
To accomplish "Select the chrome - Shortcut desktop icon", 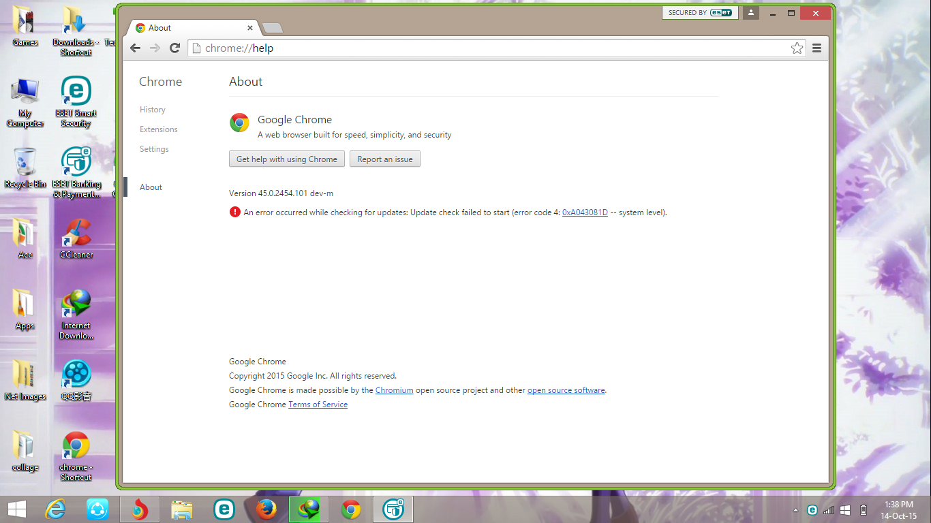I will point(76,456).
